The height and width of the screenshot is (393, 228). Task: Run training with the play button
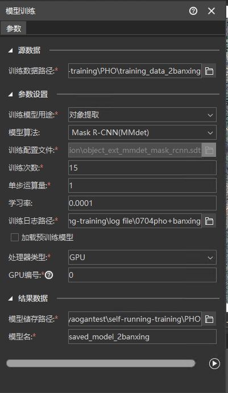click(x=214, y=364)
